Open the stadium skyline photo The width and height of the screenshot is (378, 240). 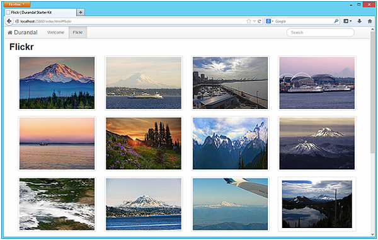[317, 83]
